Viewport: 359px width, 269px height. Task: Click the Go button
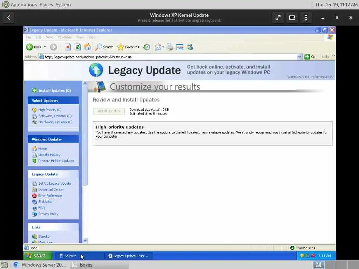pos(310,57)
